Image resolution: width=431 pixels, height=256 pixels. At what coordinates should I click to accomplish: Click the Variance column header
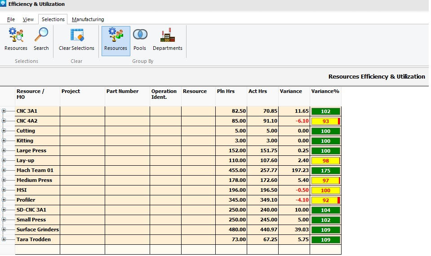(294, 97)
